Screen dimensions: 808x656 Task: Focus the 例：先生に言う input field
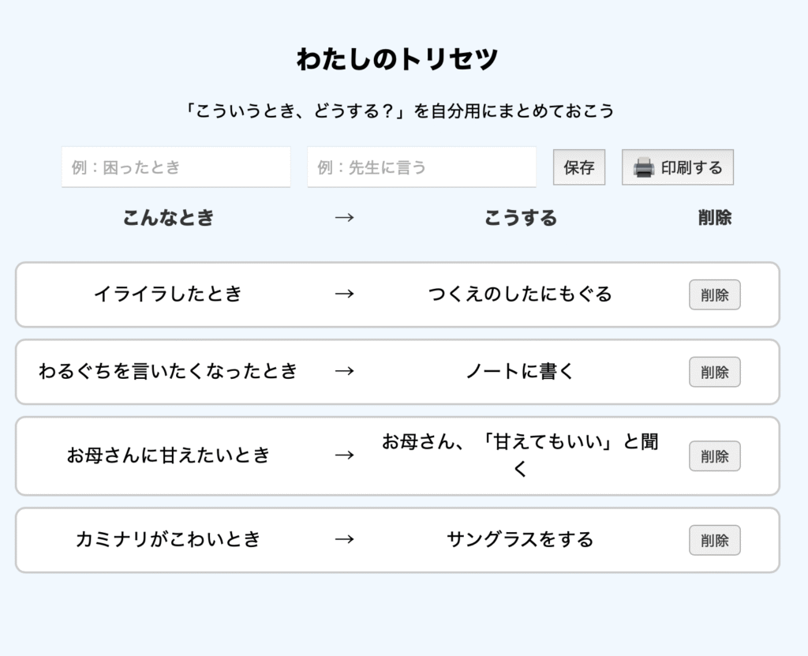tap(421, 167)
